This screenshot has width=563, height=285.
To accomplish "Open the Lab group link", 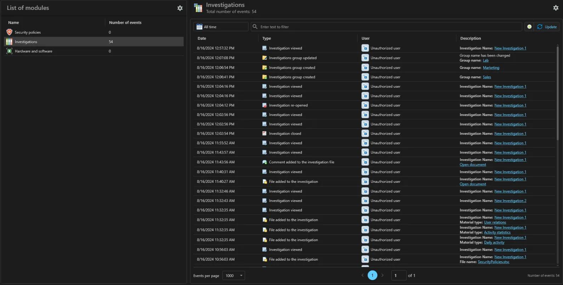I will 486,60.
